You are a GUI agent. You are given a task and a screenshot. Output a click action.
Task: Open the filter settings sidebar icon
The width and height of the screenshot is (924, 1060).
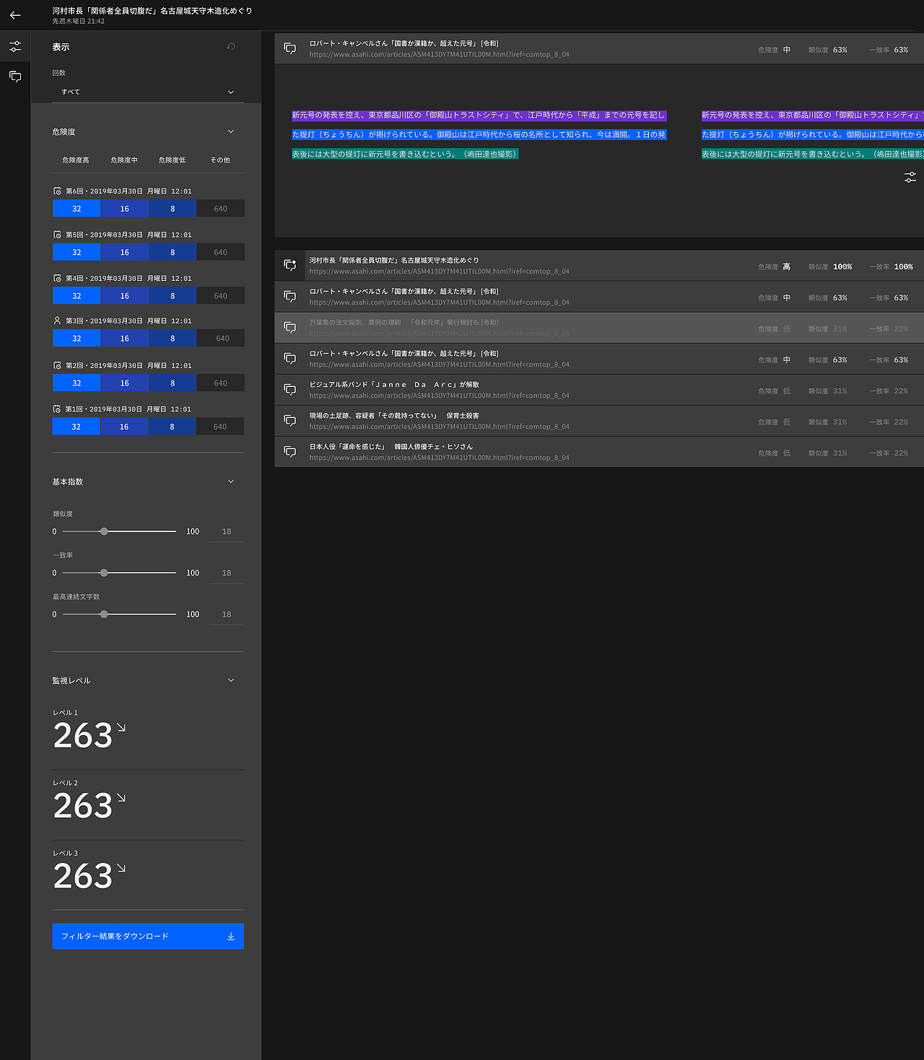[15, 46]
